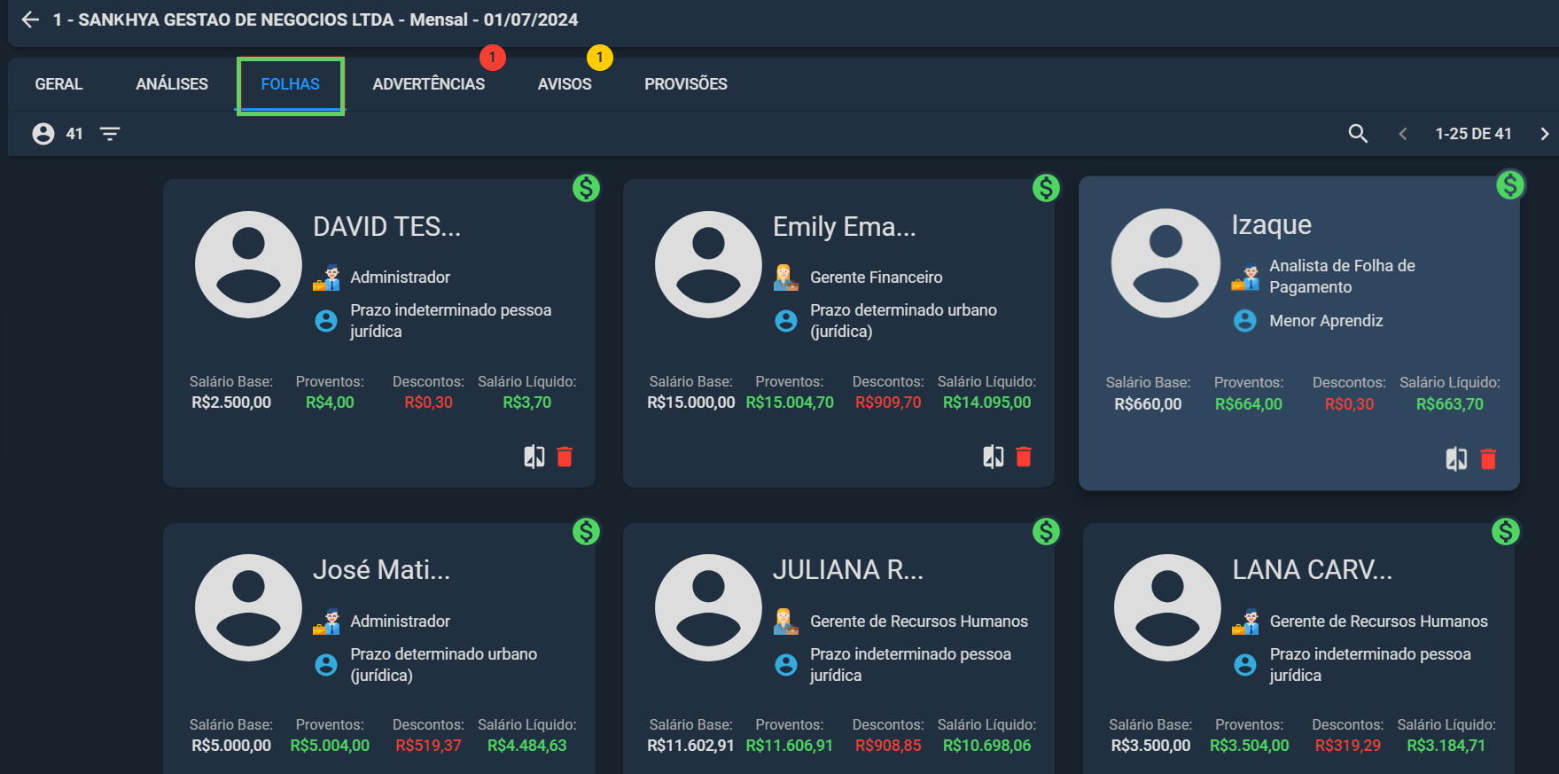
Task: Click LANA CARV... avatar picture
Action: tap(1167, 607)
